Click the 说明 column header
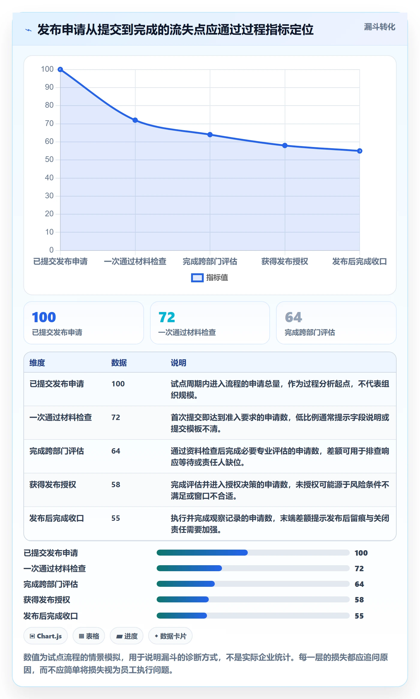Image resolution: width=420 pixels, height=699 pixels. click(178, 363)
